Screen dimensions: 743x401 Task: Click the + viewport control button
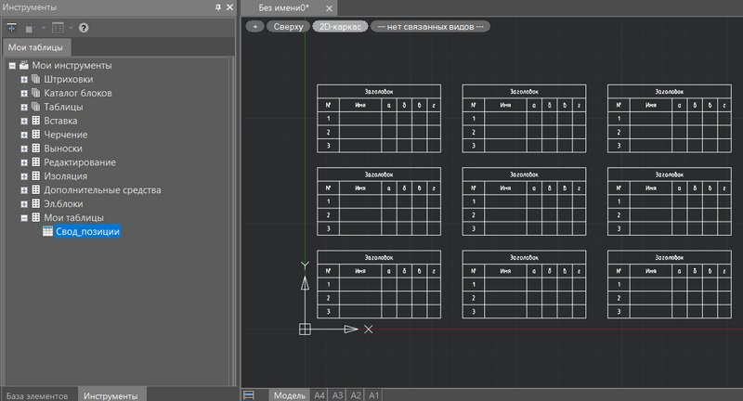[254, 27]
